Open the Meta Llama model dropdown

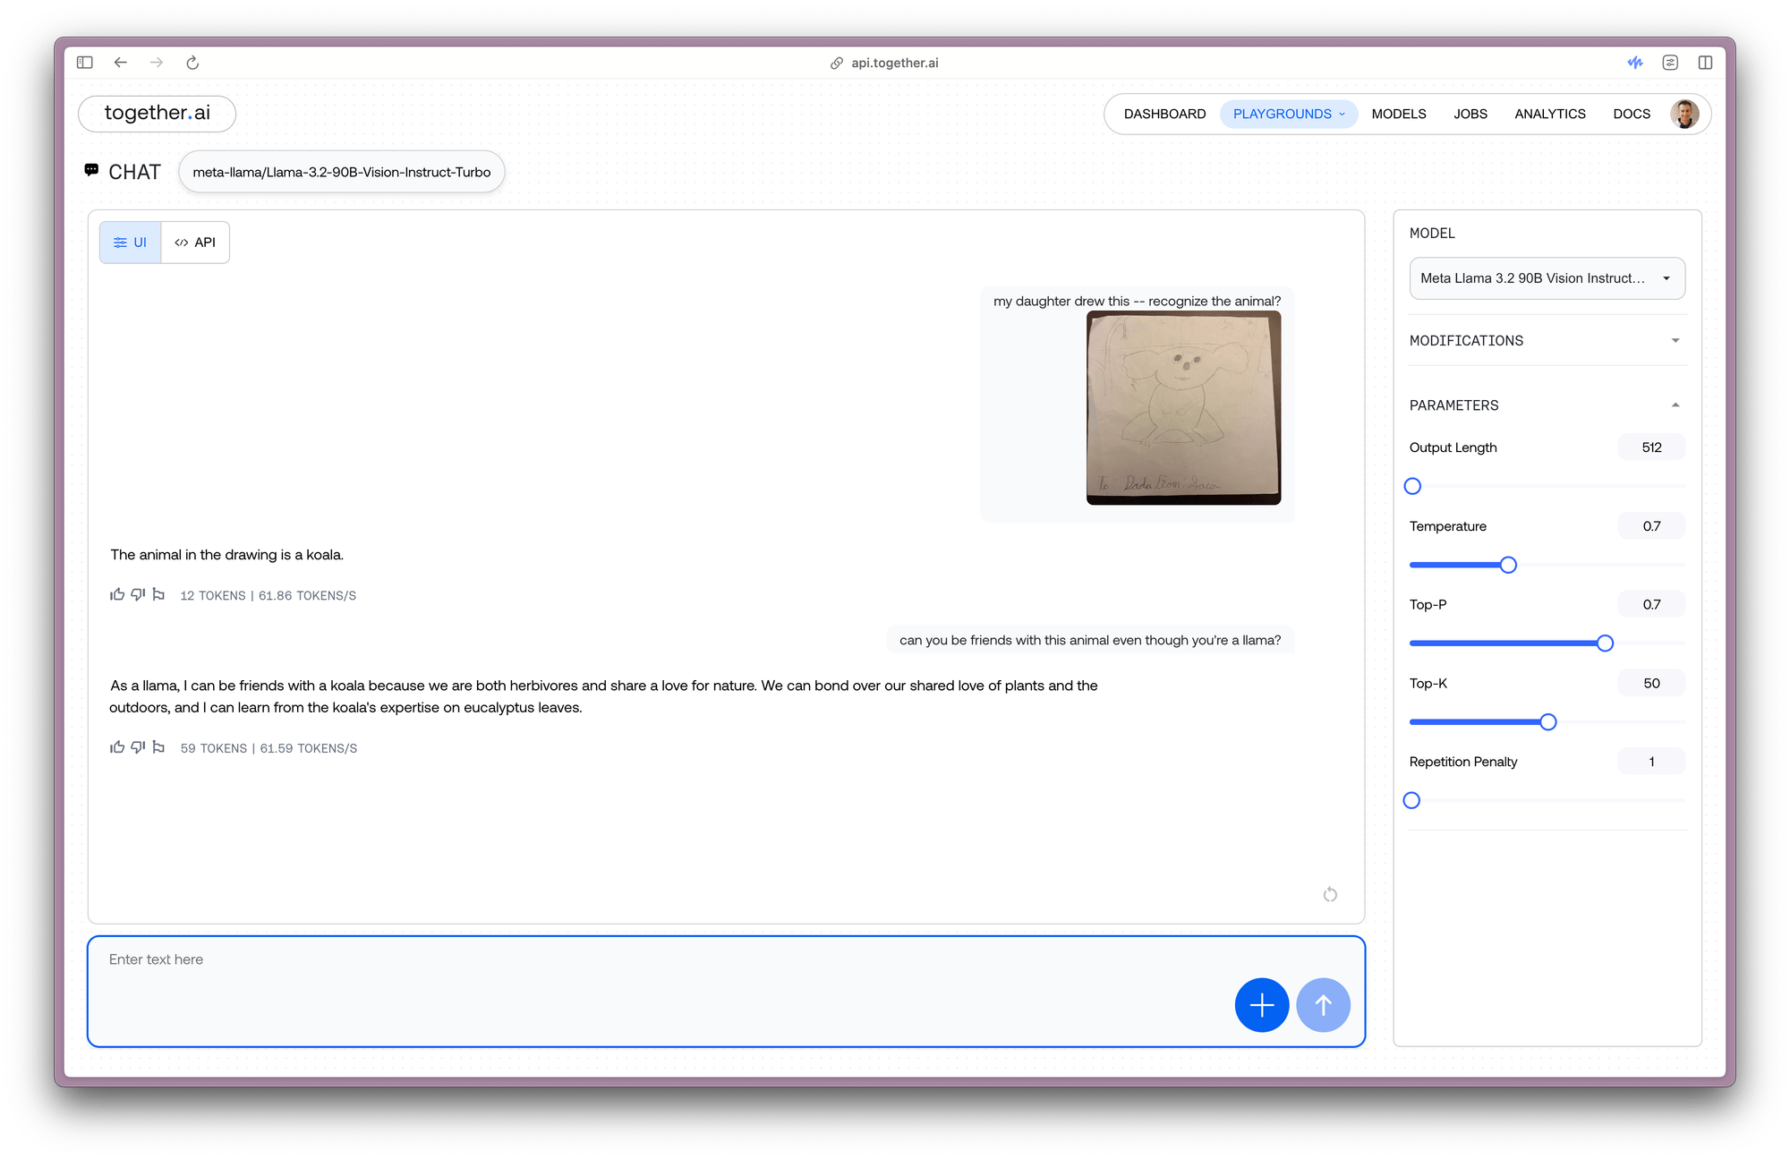(x=1546, y=278)
